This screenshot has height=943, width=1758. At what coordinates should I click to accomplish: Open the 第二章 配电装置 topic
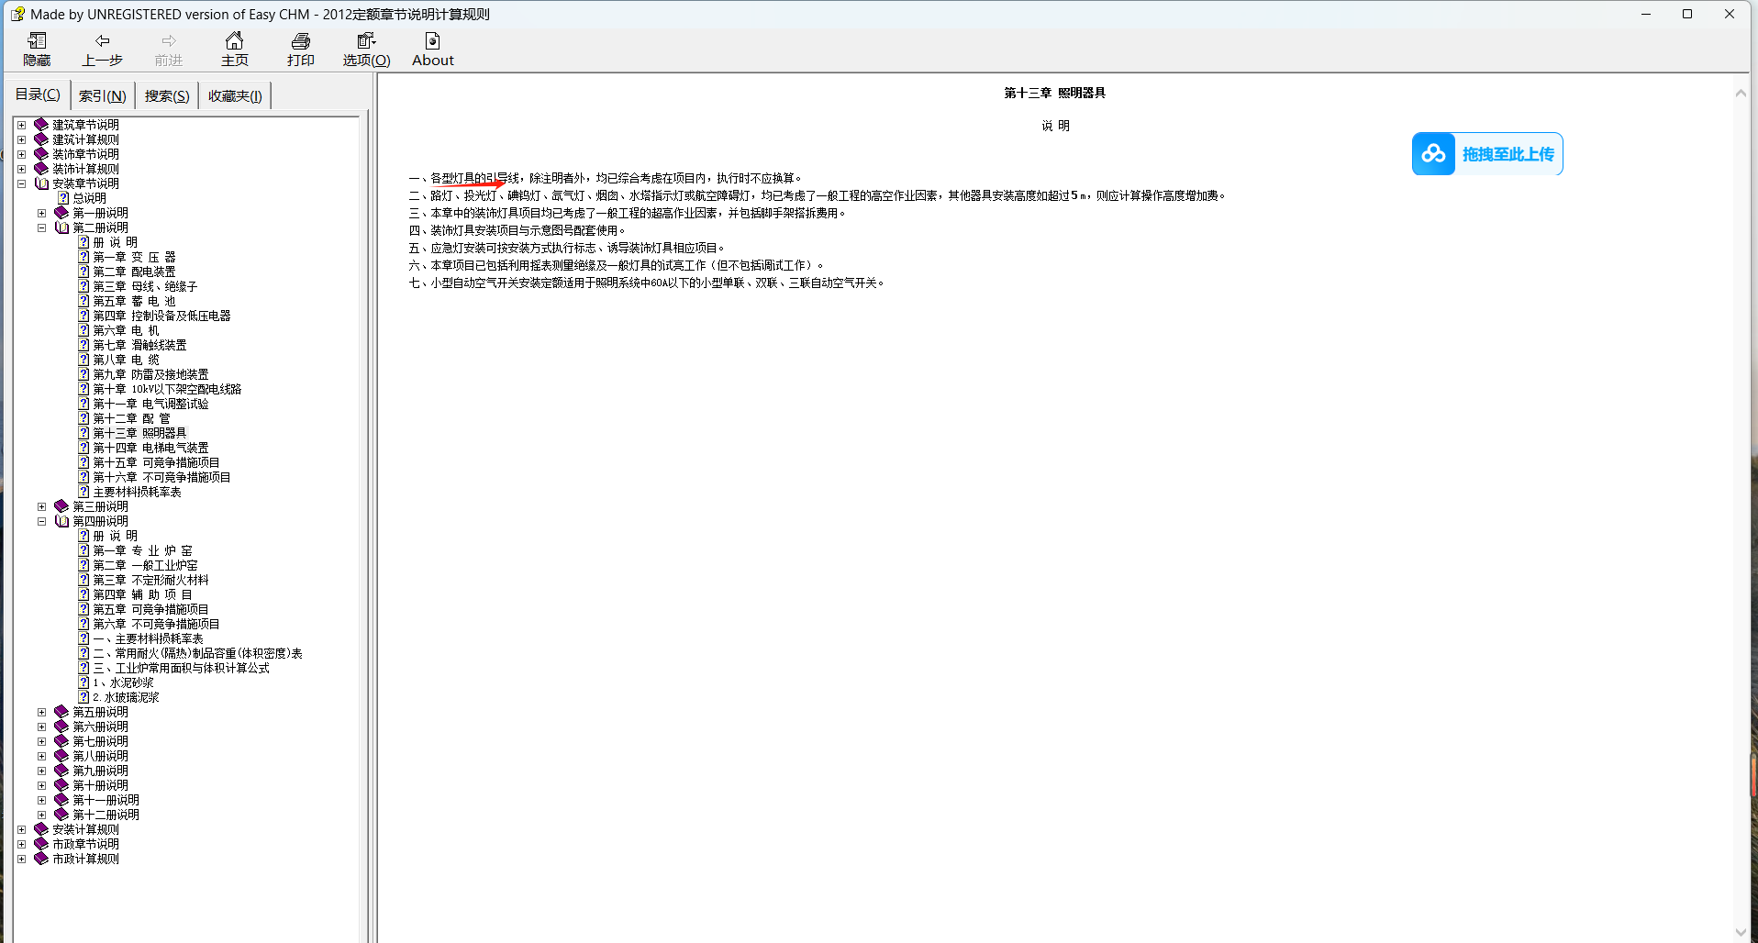point(134,272)
